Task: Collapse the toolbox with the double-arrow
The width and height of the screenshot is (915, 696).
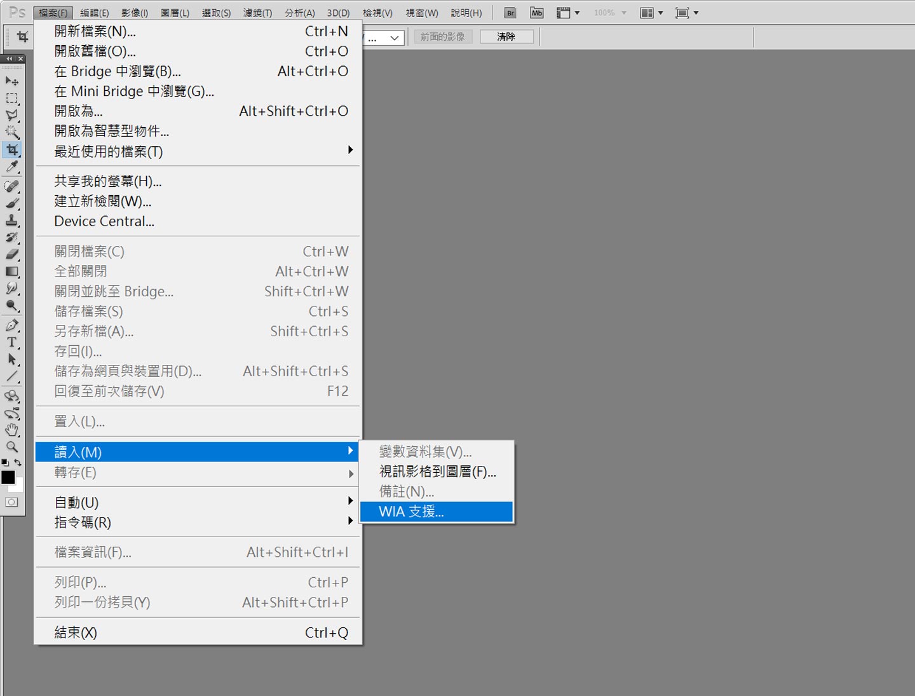Action: tap(9, 58)
